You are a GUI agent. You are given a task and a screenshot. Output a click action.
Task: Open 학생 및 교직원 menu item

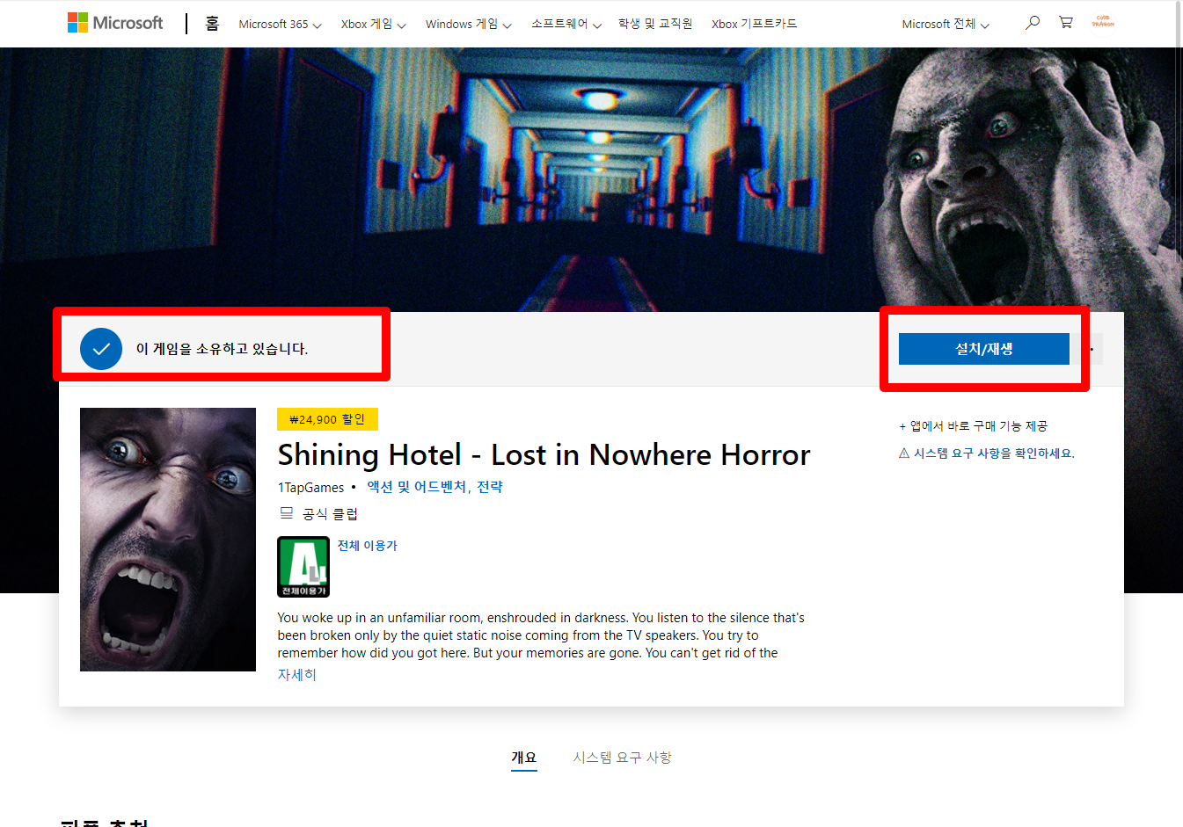tap(655, 24)
